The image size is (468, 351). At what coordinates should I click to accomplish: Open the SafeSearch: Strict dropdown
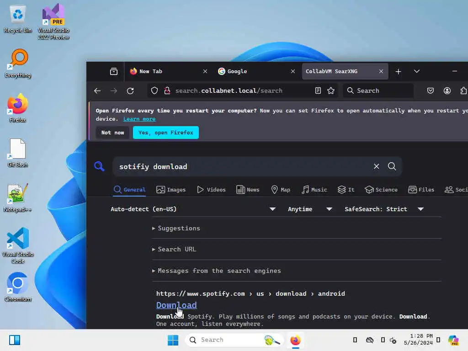tap(384, 209)
